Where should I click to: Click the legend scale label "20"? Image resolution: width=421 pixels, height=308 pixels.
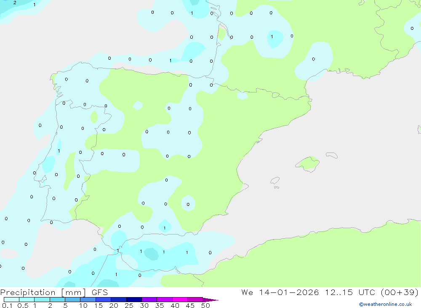coord(114,305)
